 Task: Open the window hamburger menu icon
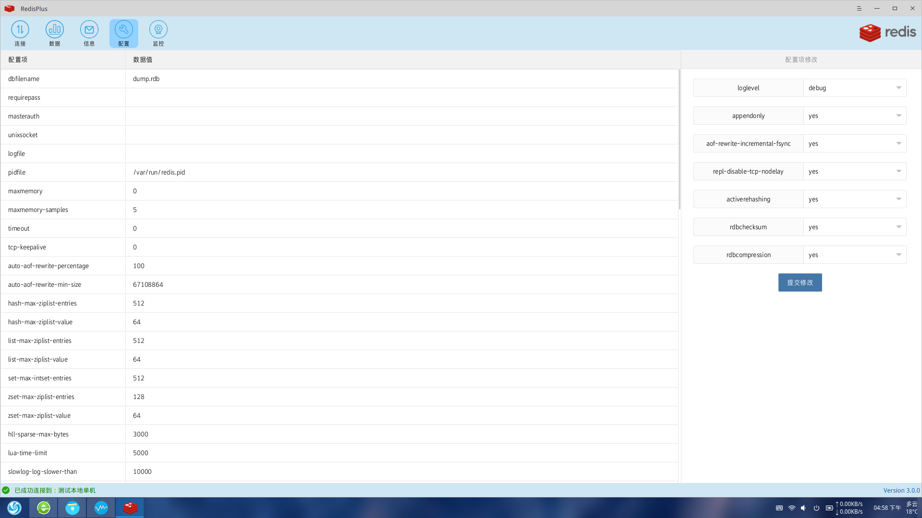point(859,9)
